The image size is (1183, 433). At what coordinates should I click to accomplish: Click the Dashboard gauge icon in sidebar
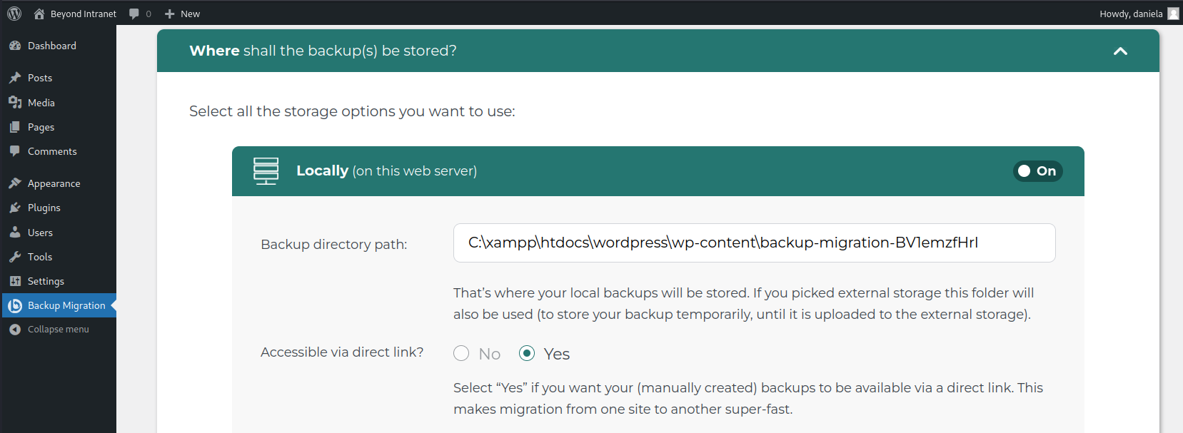(x=15, y=46)
